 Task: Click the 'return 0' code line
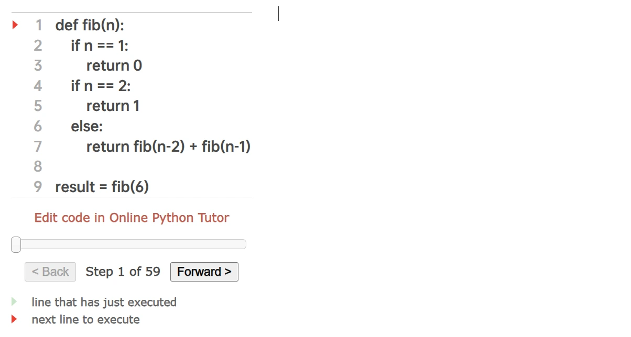tap(114, 65)
